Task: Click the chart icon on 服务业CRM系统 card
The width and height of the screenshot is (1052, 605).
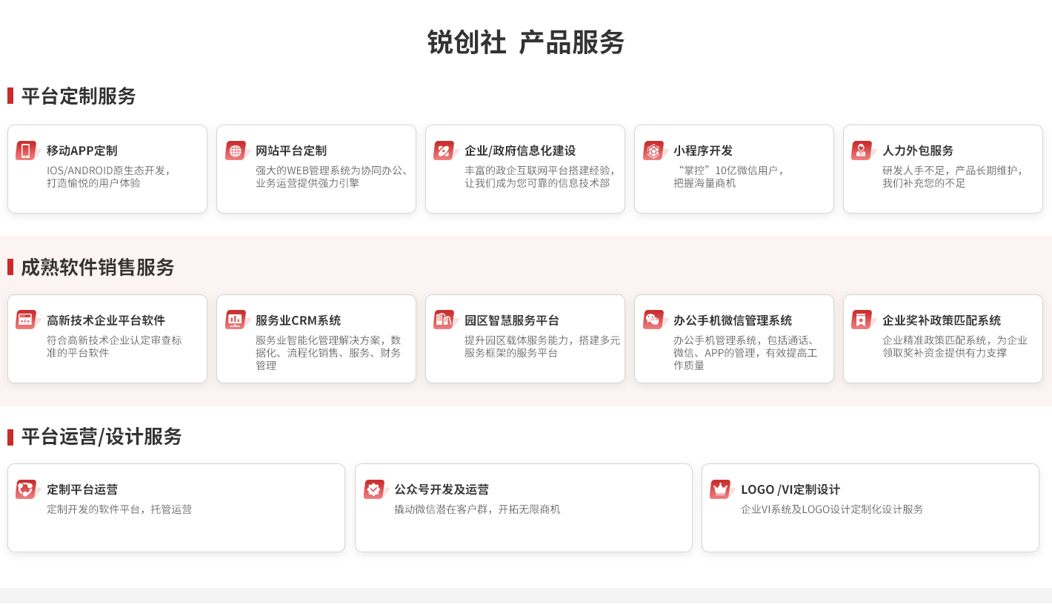Action: click(236, 320)
